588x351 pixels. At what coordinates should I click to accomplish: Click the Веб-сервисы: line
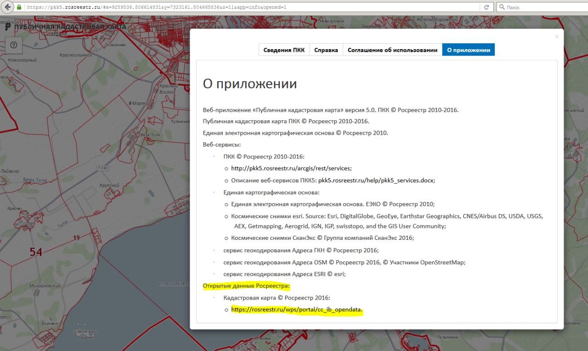(x=222, y=145)
